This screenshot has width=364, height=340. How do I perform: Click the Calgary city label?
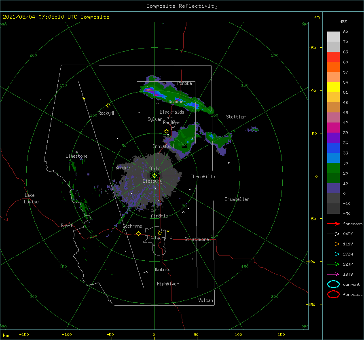point(158,238)
